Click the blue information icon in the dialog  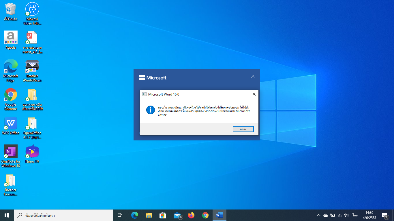[x=151, y=110]
